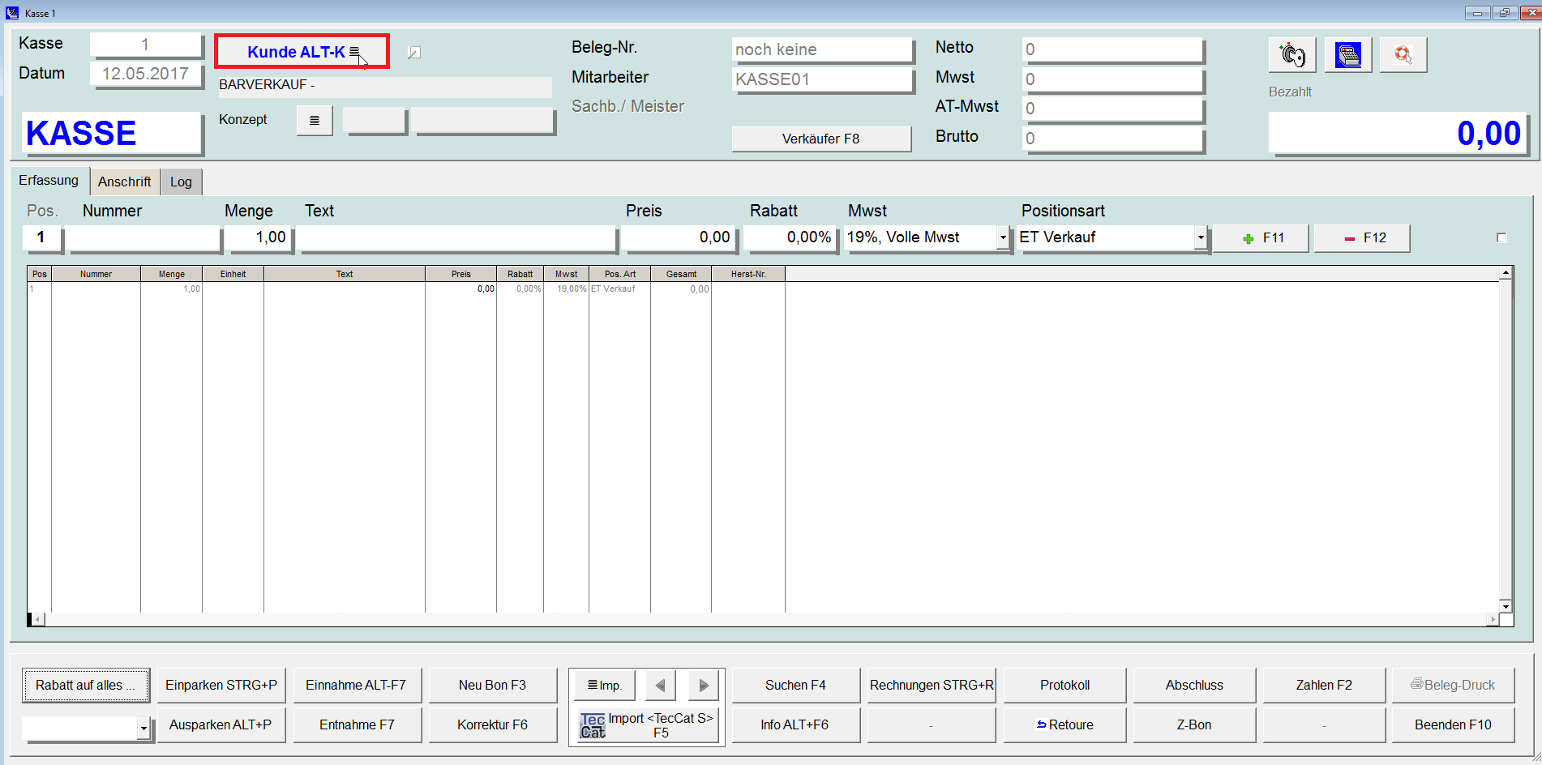Click the Bezahlt amount 0,00 display

[1398, 134]
